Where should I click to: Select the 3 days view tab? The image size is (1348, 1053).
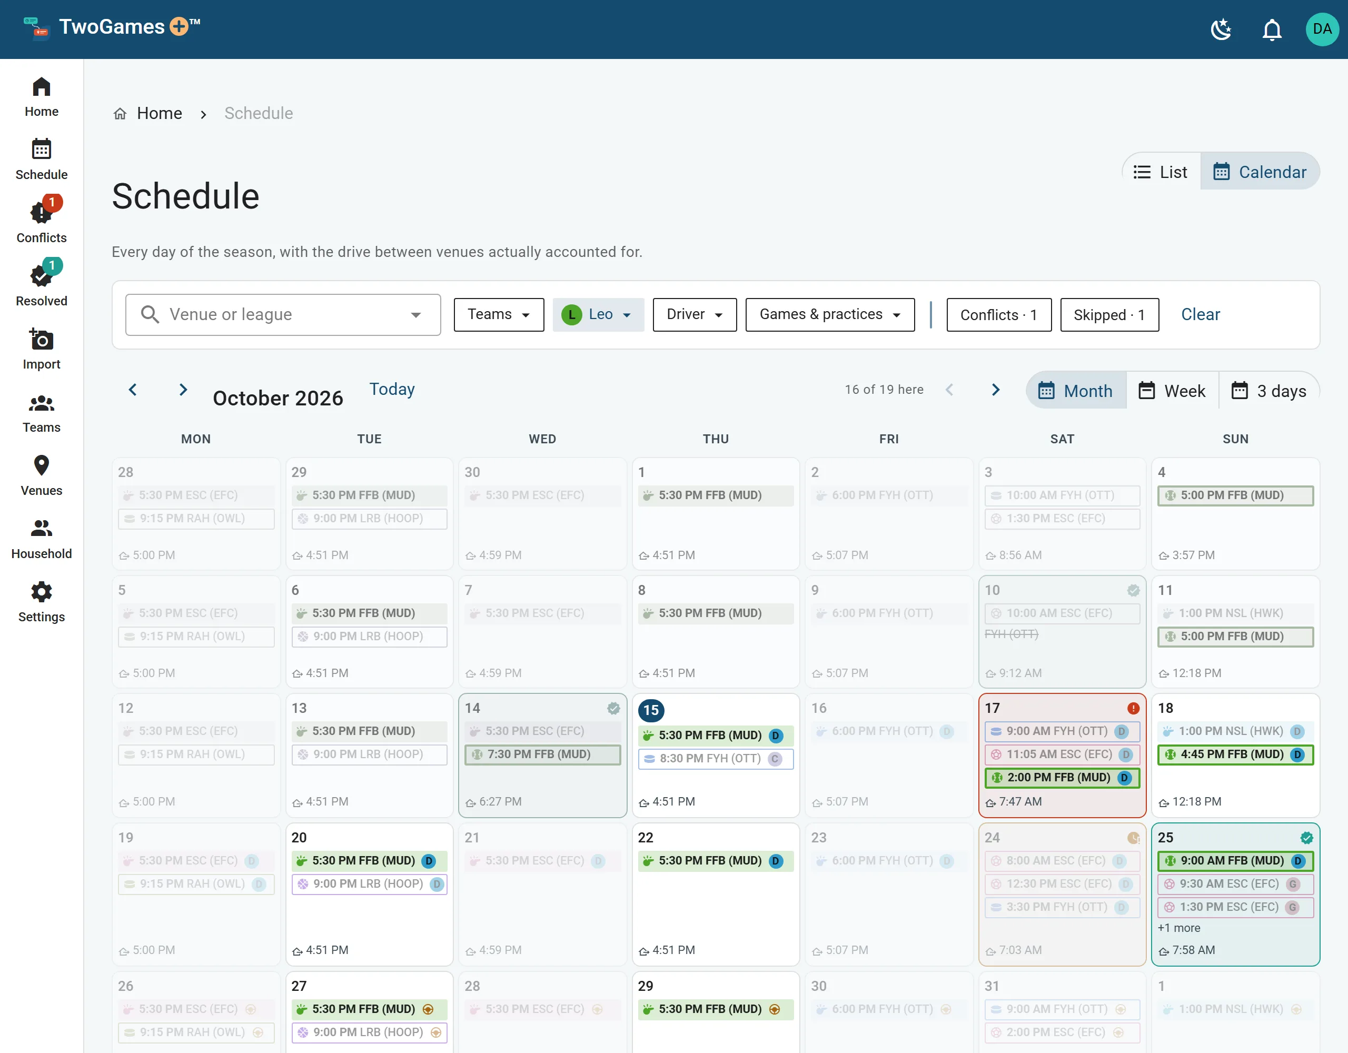click(1268, 391)
